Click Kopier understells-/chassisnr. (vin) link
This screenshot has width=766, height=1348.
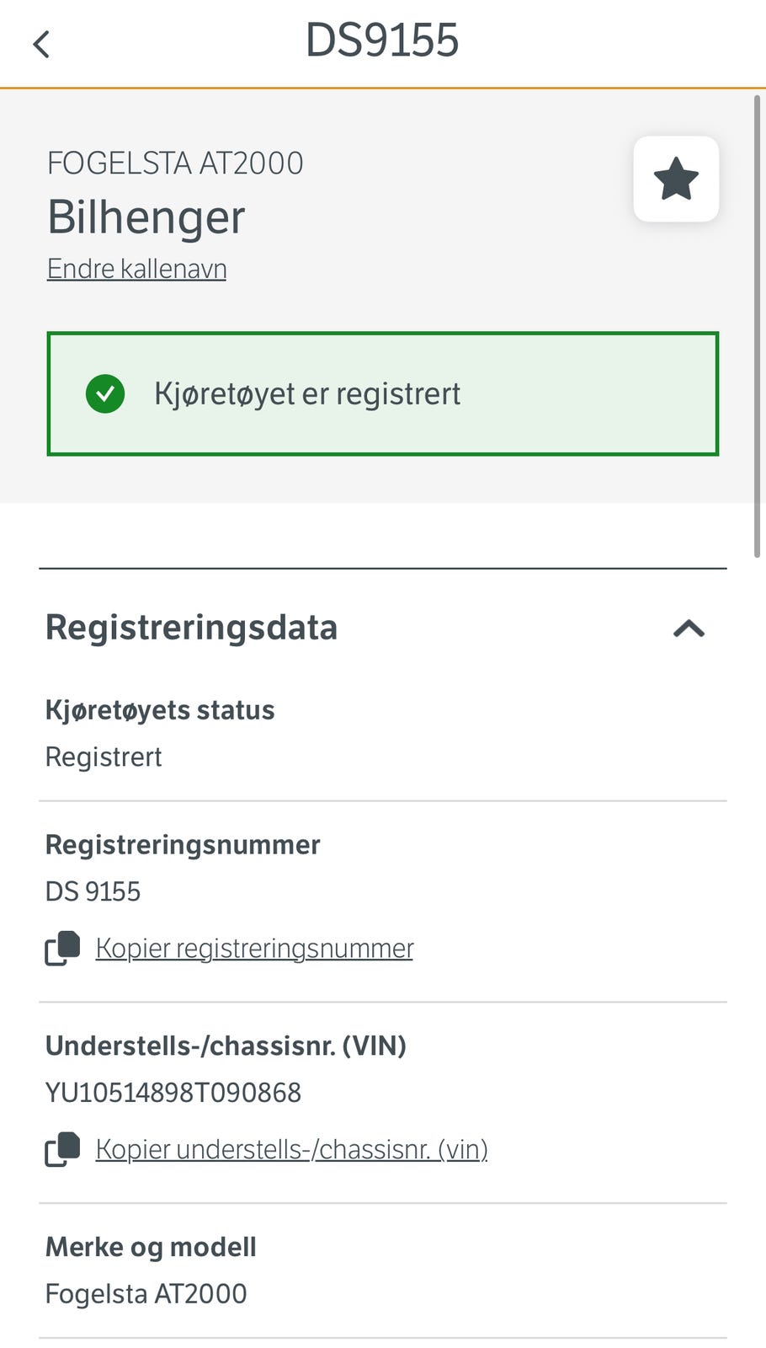(291, 1150)
